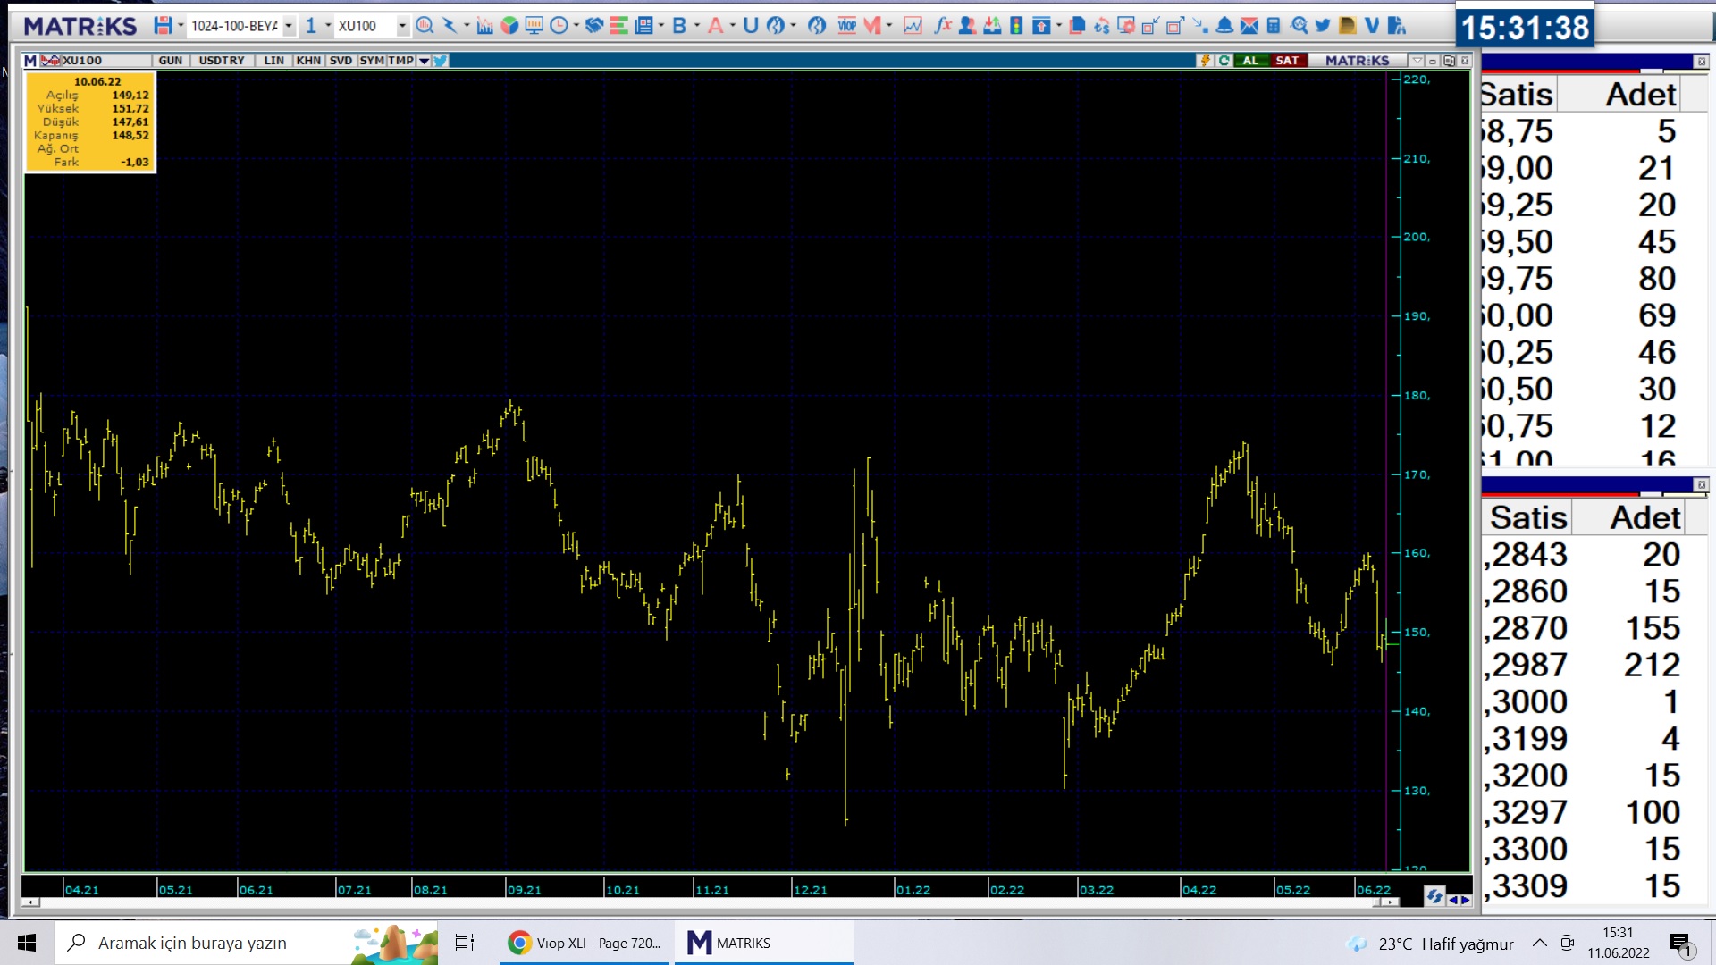Click the chart horizontal scrollbar
This screenshot has width=1716, height=965.
point(711,902)
